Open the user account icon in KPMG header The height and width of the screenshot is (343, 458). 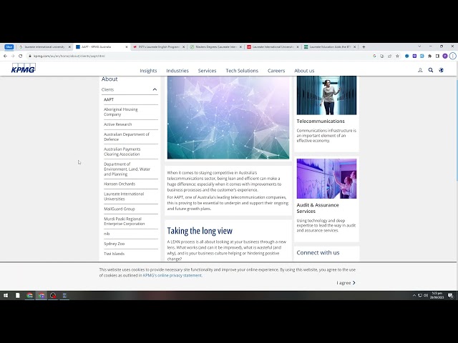coord(420,70)
